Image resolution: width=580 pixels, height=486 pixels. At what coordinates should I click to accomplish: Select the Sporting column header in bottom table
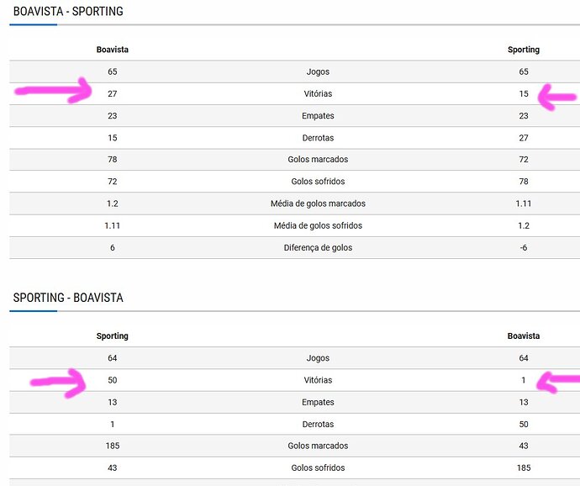point(113,335)
